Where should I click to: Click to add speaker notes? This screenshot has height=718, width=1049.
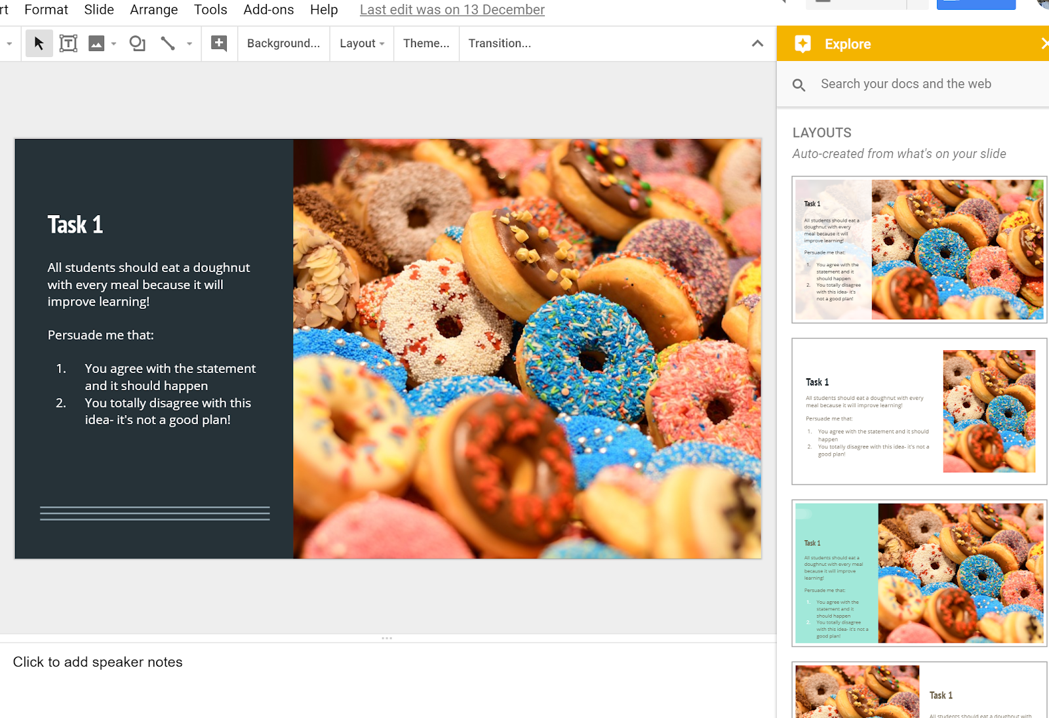click(x=98, y=662)
